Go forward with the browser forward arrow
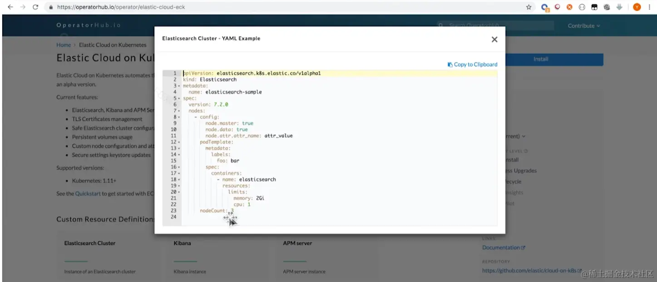 [23, 7]
